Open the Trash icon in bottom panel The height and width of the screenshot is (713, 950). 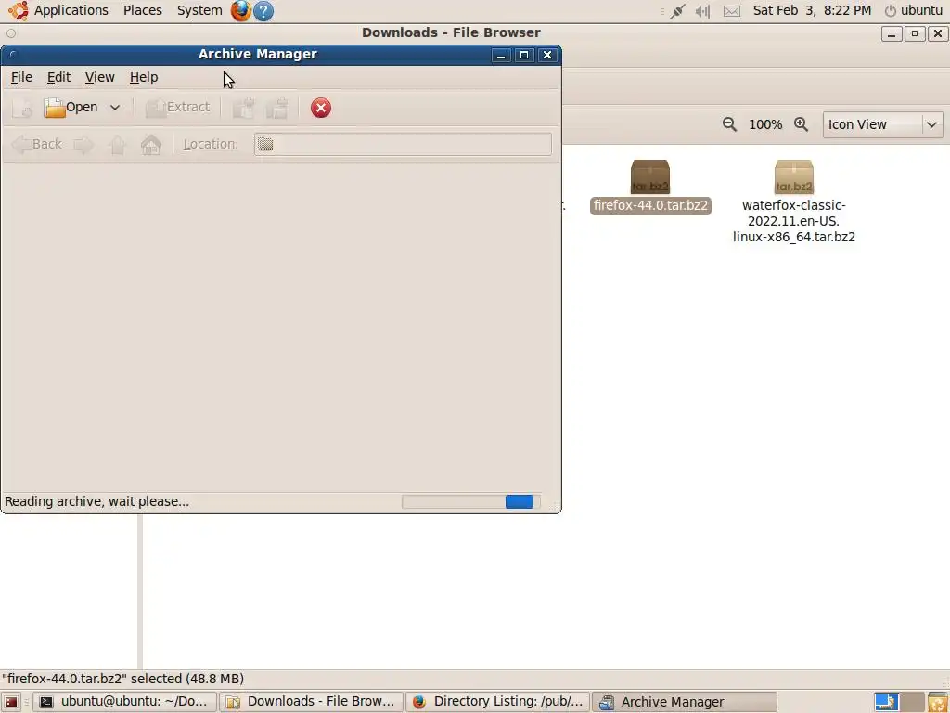938,702
